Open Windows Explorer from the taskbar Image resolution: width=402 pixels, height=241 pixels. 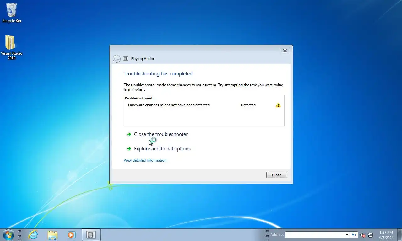[52, 235]
